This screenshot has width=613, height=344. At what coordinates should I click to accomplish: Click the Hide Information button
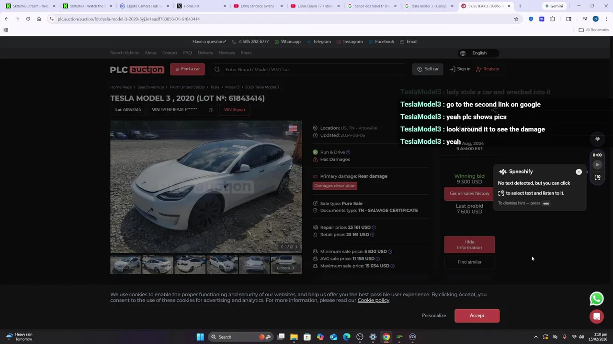point(469,245)
